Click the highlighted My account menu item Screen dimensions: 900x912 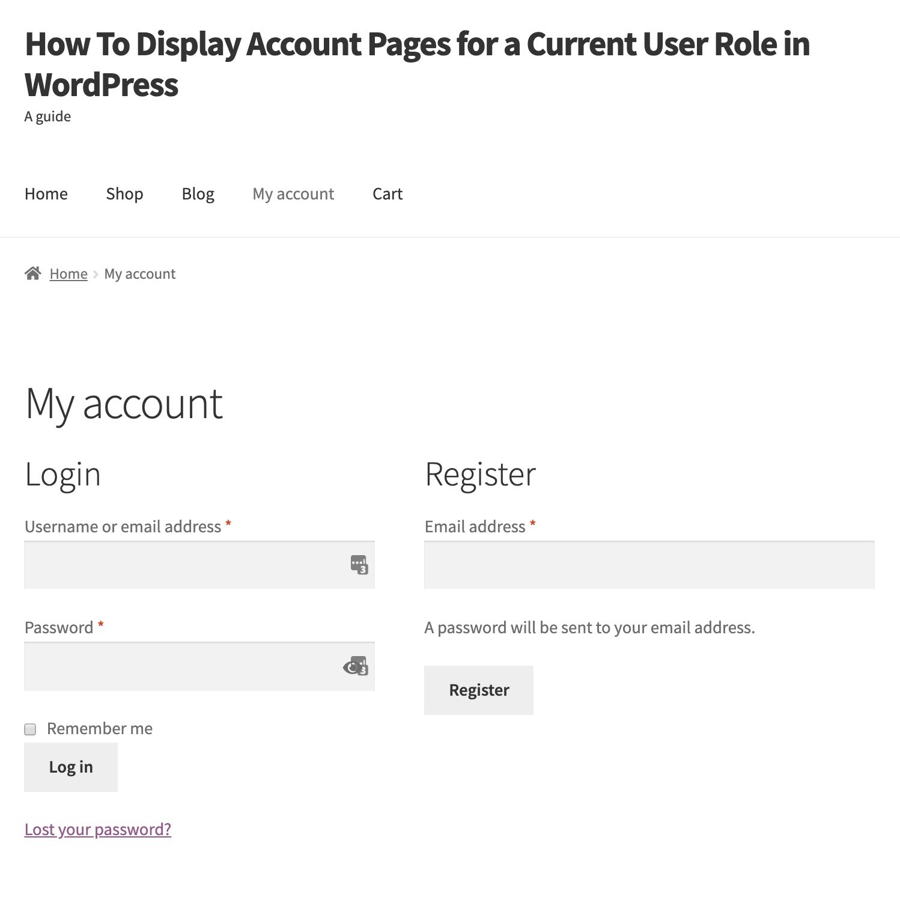293,193
